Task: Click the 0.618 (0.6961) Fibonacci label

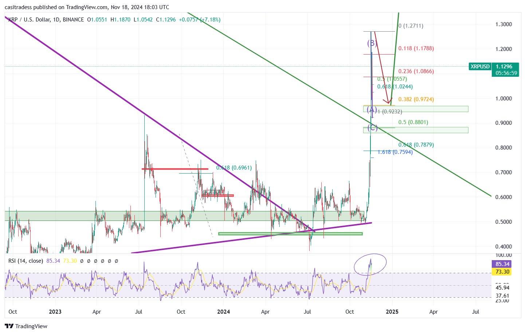Action: coord(234,168)
